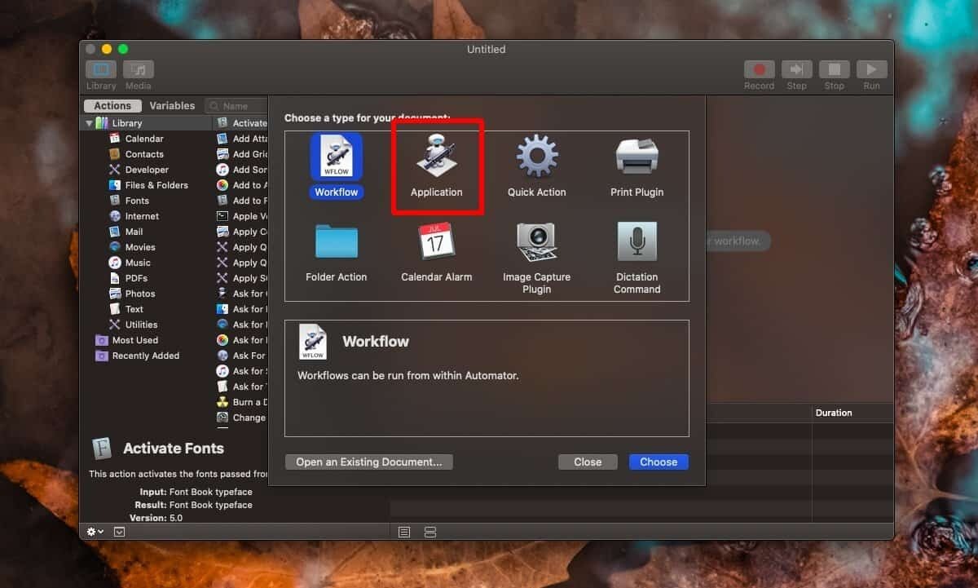The width and height of the screenshot is (978, 588).
Task: Click the blue Choose button
Action: pos(658,462)
